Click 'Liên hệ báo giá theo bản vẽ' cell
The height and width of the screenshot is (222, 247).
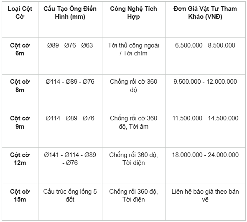(205, 195)
